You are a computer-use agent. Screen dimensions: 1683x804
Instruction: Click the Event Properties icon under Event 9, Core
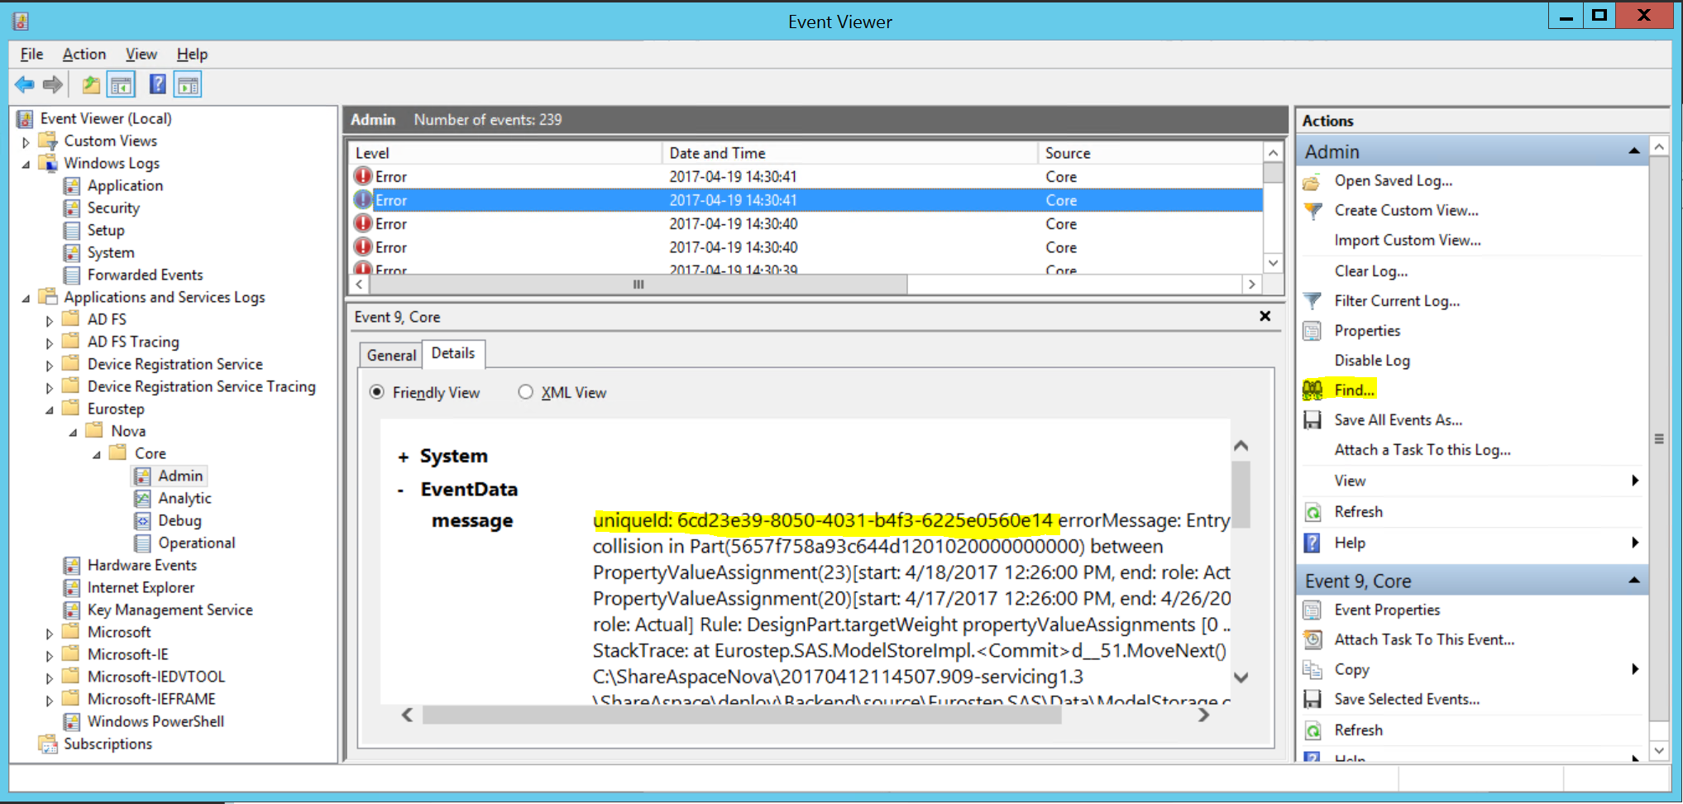click(1314, 610)
